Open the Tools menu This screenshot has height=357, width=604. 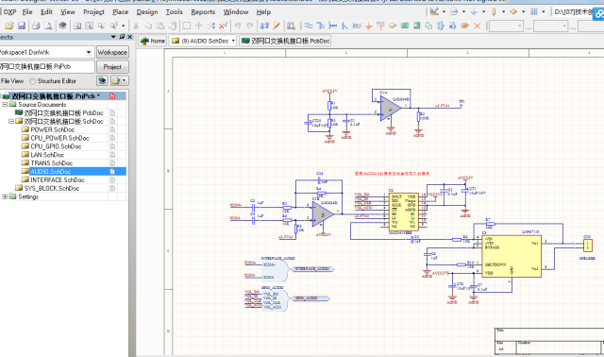[x=174, y=12]
